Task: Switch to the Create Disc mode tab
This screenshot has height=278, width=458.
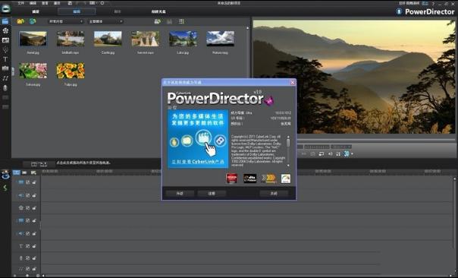Action: pos(158,11)
